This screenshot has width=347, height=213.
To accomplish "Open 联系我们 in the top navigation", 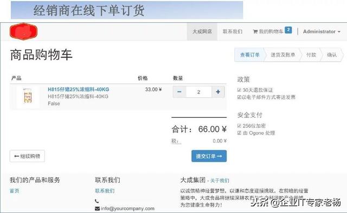I will point(233,31).
